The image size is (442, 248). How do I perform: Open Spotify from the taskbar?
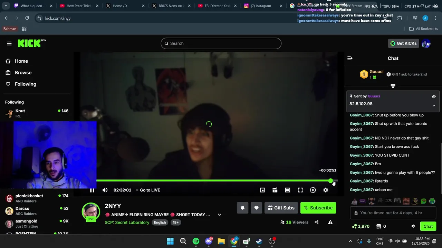pos(196,241)
